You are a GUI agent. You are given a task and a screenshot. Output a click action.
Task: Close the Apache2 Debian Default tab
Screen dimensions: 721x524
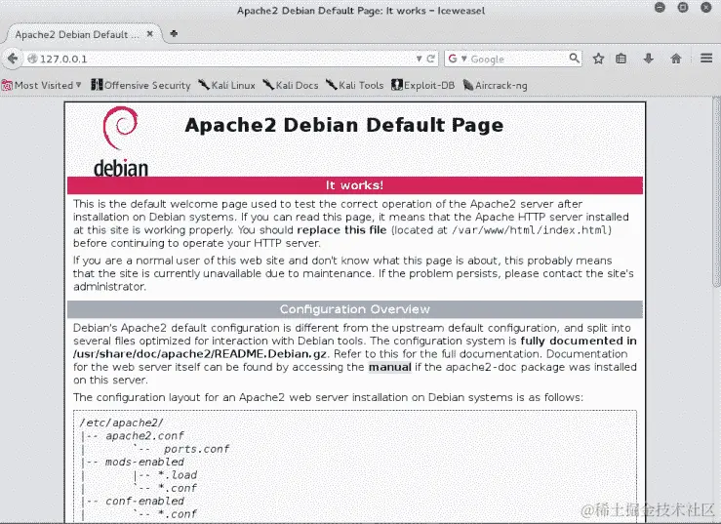click(150, 34)
